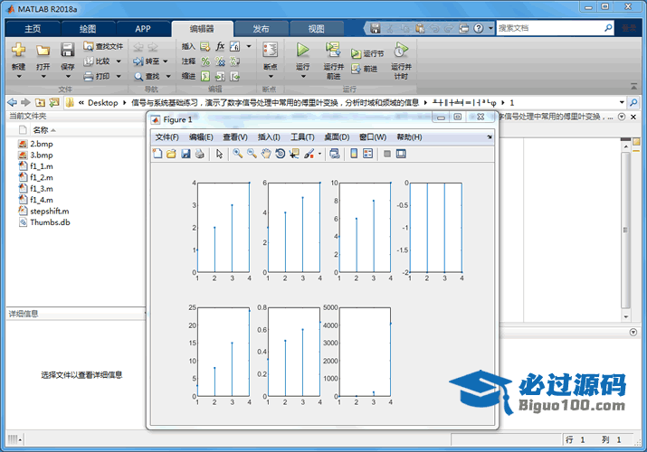This screenshot has height=452, width=647.
Task: Select the Zoom In tool in Figure
Action: click(x=238, y=154)
